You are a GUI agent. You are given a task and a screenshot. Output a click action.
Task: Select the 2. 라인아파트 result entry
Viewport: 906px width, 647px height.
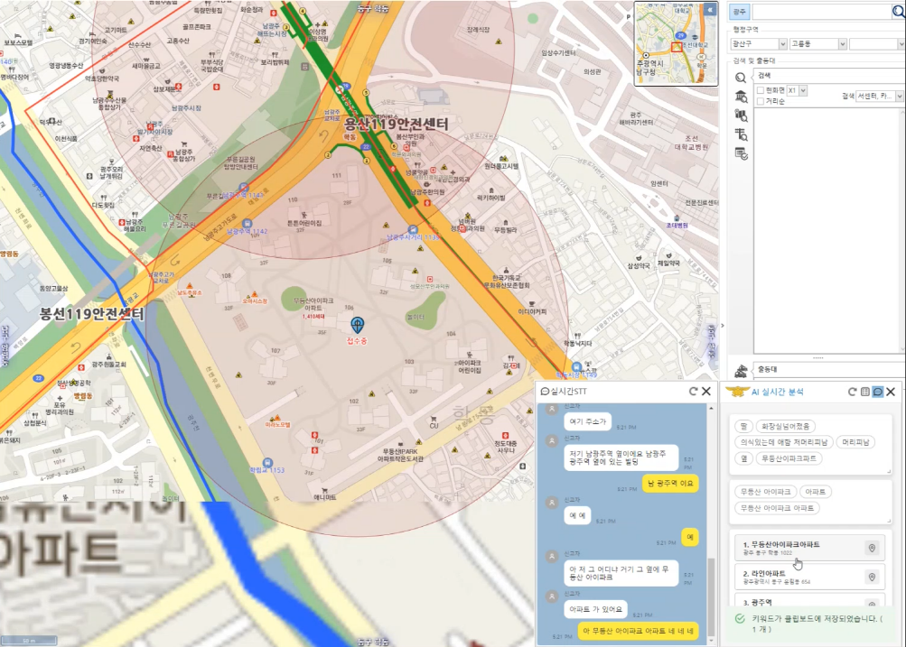tap(795, 577)
